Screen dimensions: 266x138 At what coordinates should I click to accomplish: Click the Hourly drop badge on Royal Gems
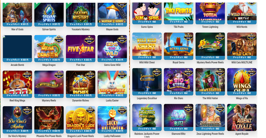click(188, 37)
